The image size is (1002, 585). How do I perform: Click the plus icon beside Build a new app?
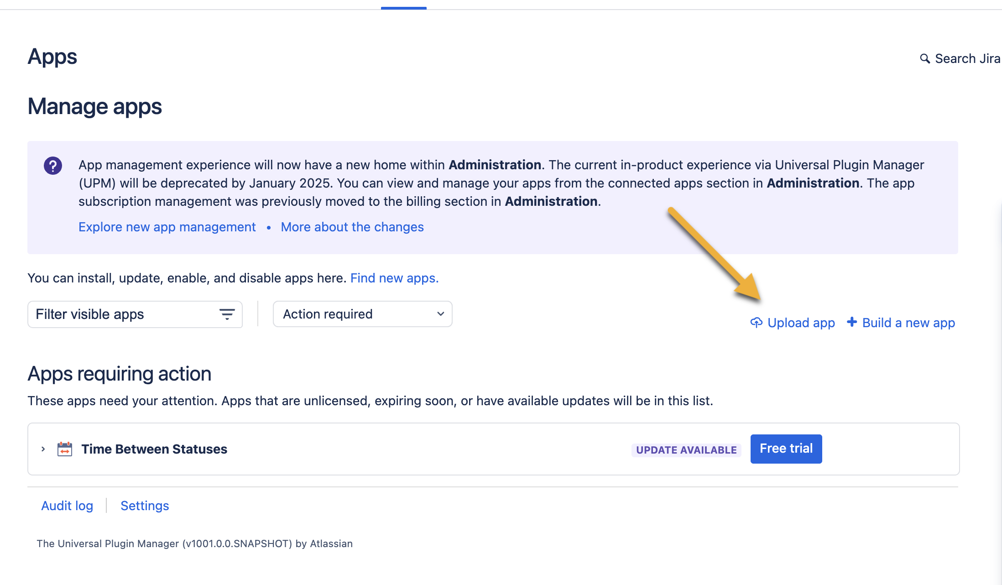pyautogui.click(x=851, y=322)
